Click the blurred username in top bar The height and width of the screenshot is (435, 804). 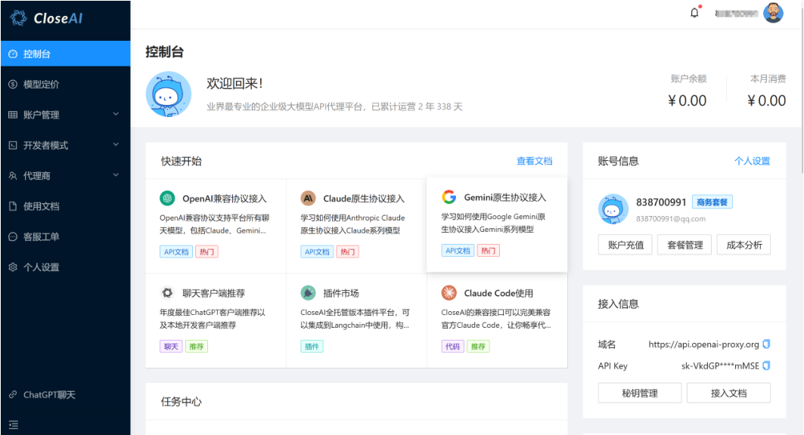click(x=737, y=14)
